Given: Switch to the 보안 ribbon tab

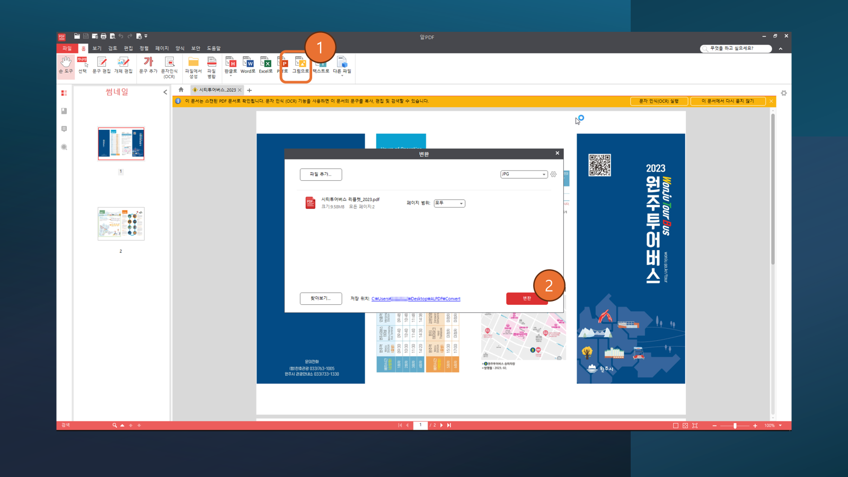Looking at the screenshot, I should click(196, 48).
